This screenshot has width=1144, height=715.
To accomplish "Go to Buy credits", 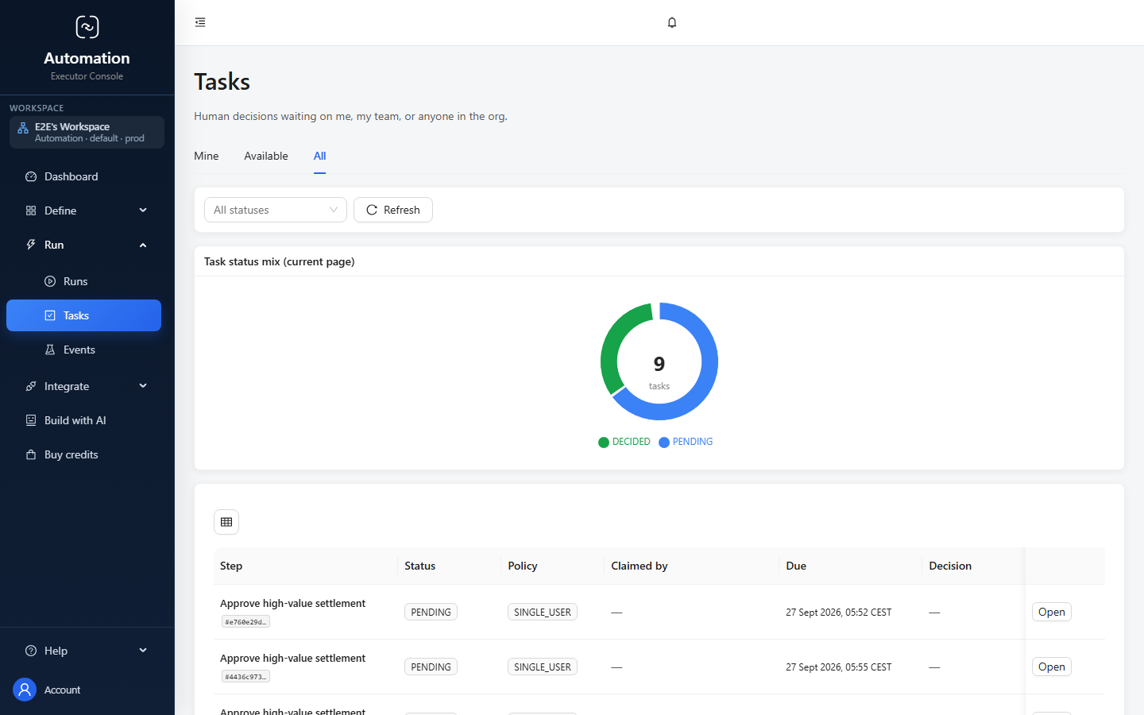I will point(83,454).
